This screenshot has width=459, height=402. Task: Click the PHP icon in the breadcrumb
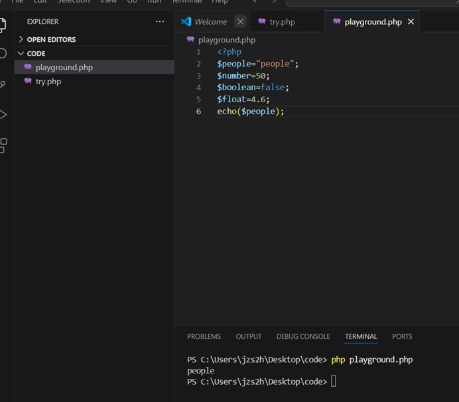click(x=190, y=40)
